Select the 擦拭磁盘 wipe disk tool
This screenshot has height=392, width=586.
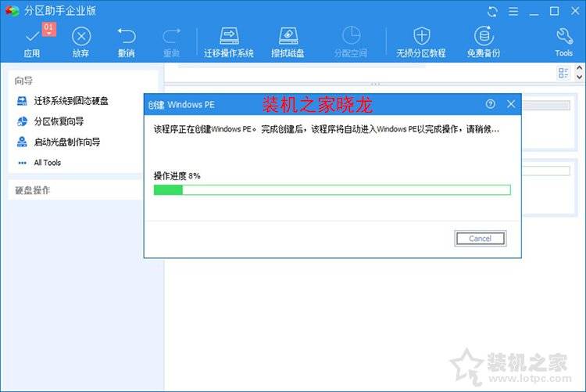point(288,37)
